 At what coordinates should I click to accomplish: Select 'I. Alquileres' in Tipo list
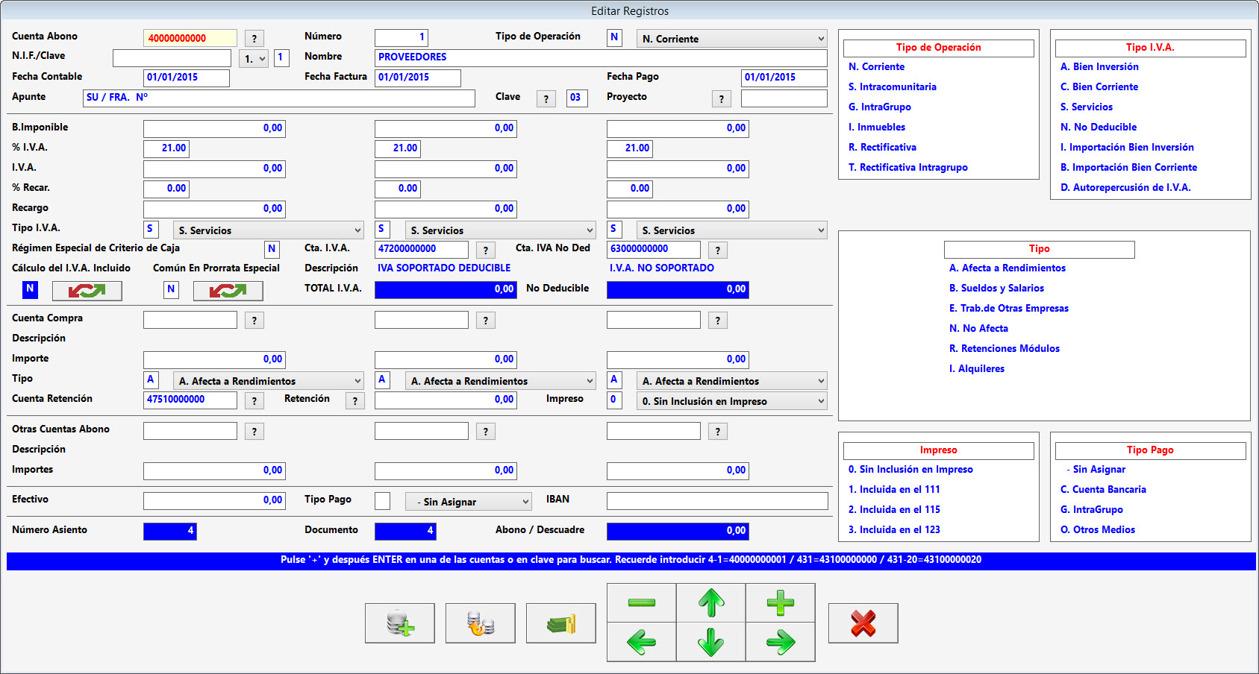976,368
